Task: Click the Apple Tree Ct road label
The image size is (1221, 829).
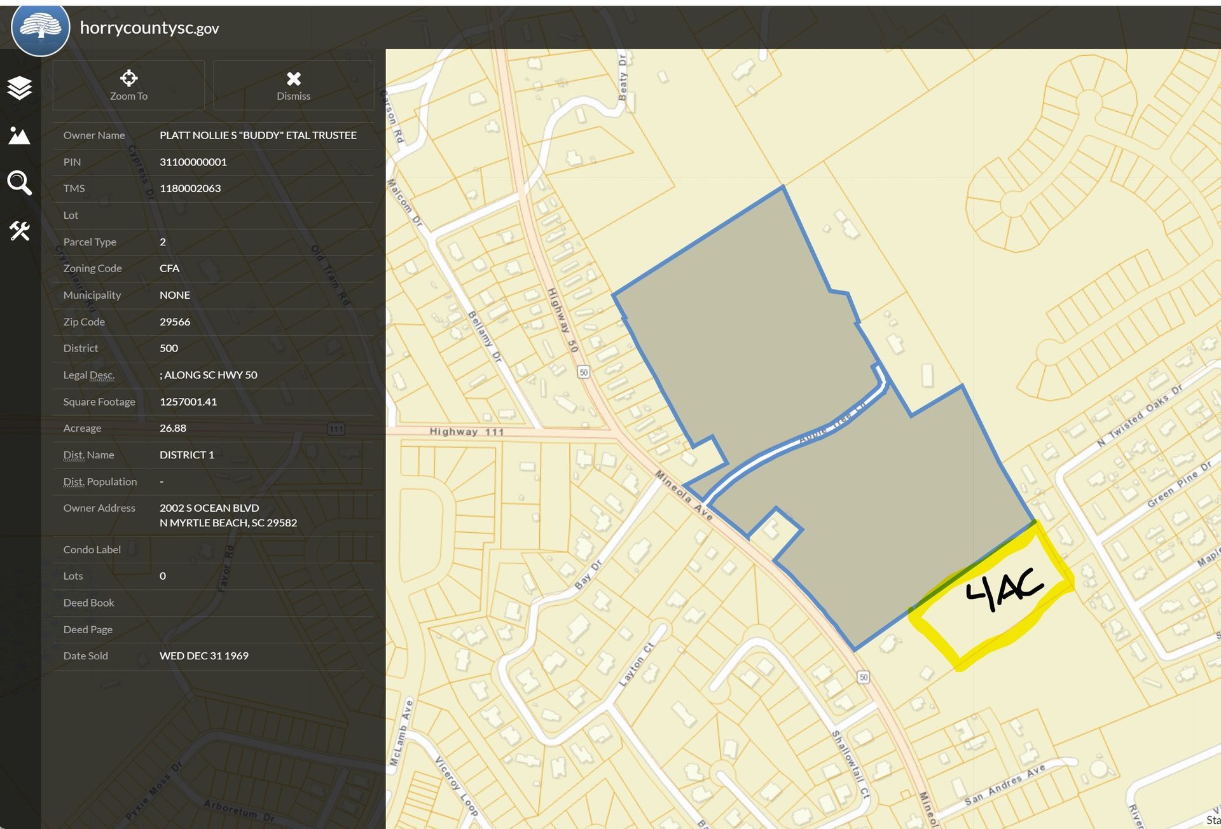Action: (833, 423)
